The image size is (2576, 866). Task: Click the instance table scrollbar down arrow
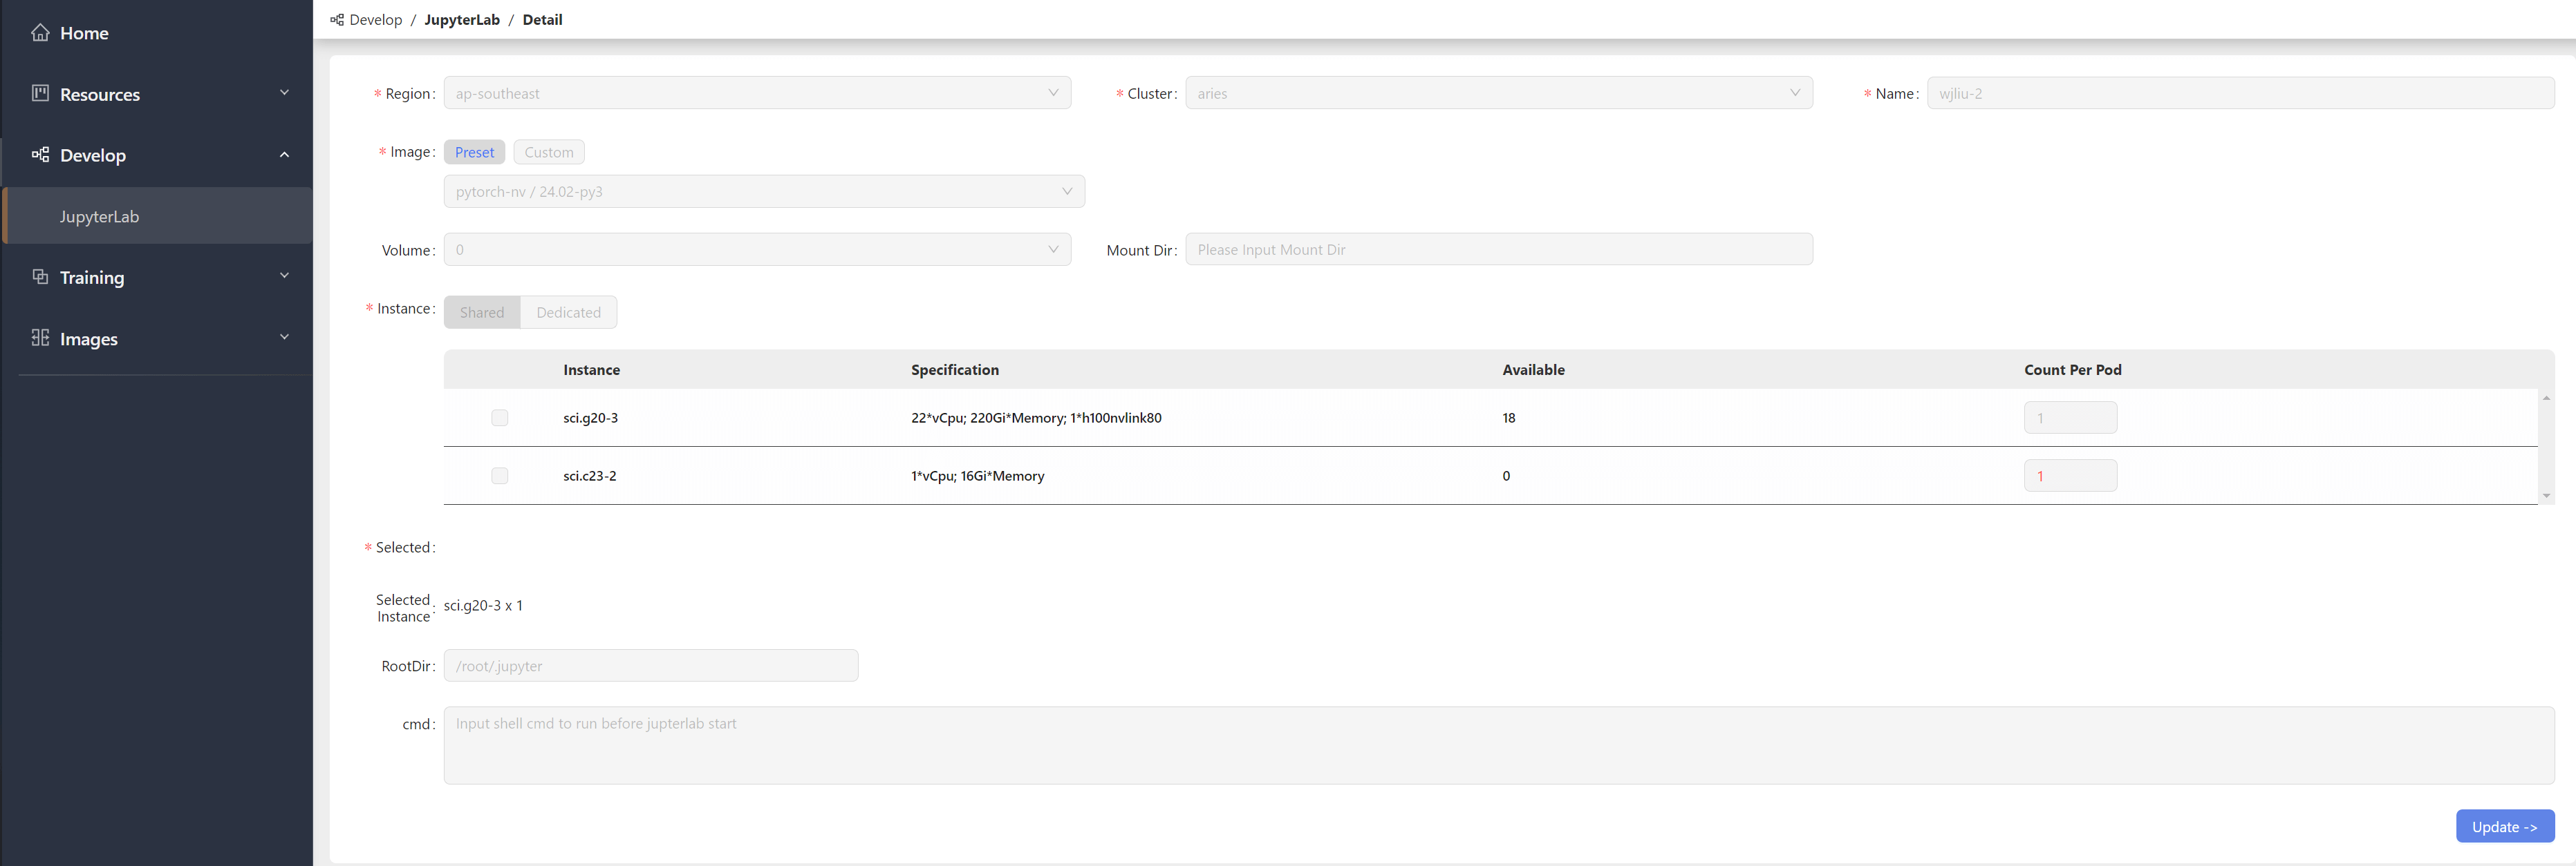(2546, 495)
